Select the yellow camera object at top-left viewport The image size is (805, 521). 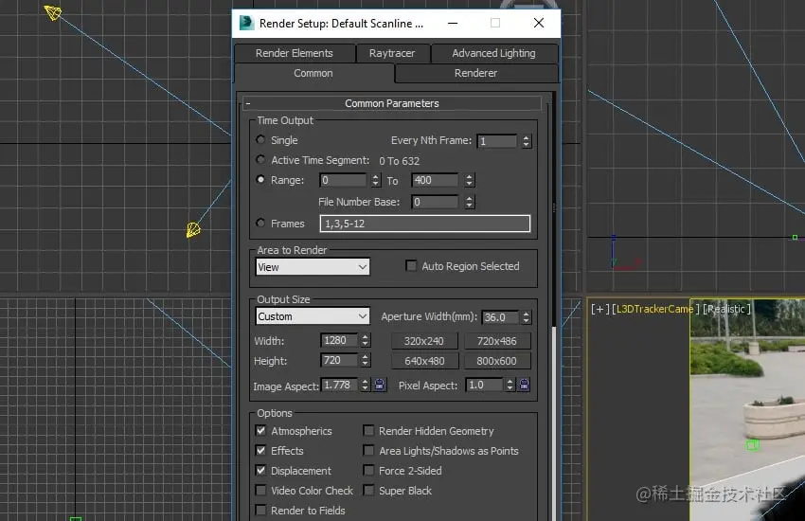click(52, 12)
